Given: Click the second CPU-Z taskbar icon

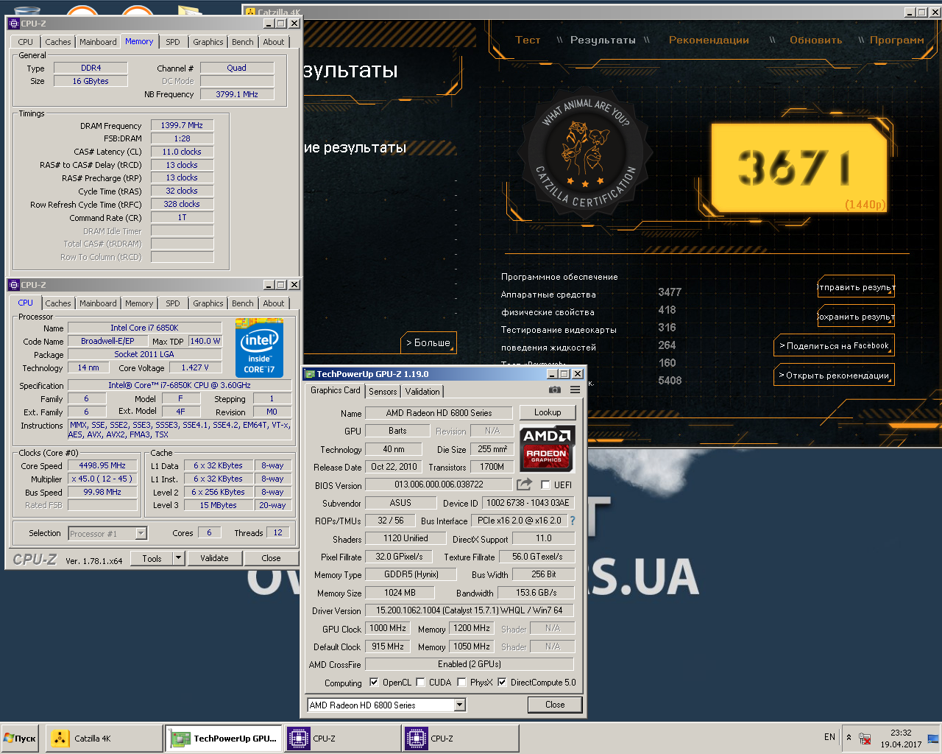Looking at the screenshot, I should [x=416, y=738].
